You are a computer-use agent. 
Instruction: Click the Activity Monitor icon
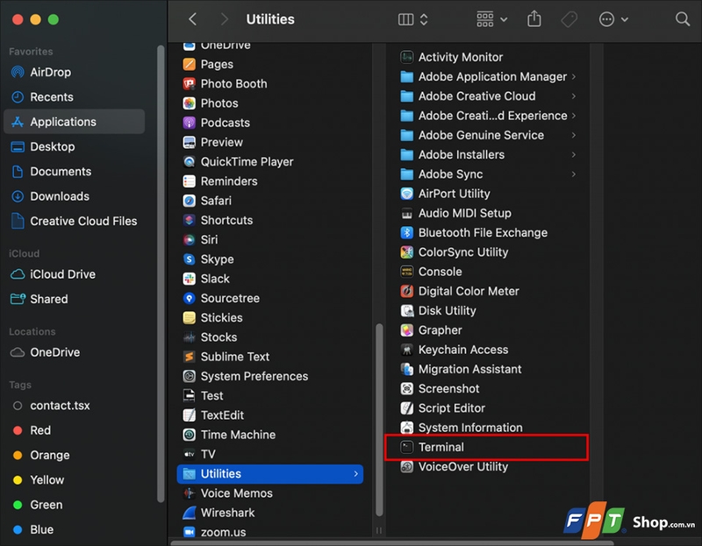[x=406, y=57]
